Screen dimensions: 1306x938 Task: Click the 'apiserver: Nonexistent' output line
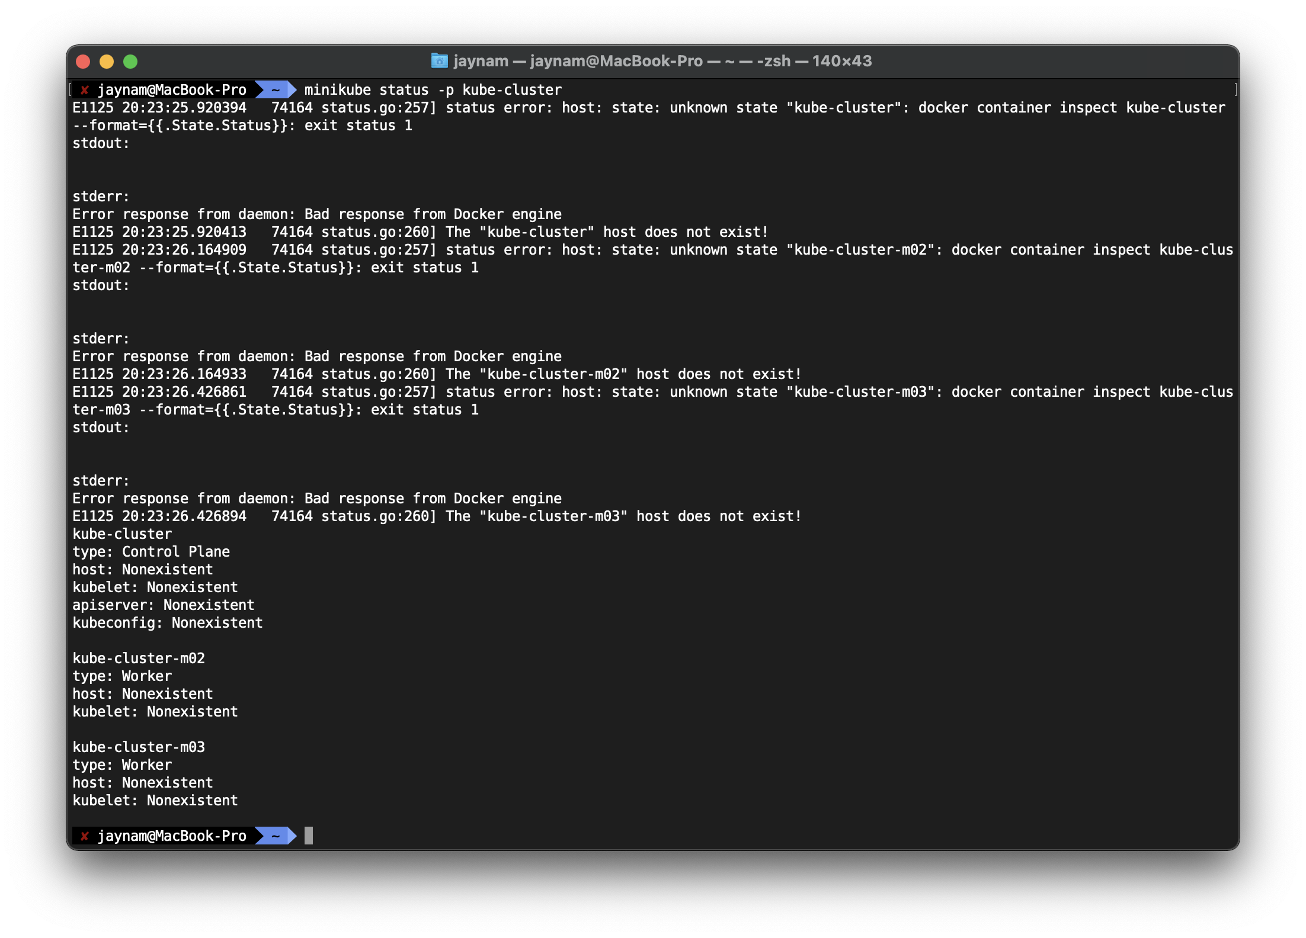point(163,605)
